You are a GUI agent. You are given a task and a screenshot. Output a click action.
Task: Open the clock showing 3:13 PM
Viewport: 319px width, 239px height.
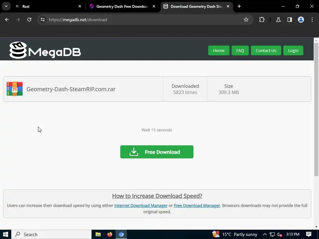click(293, 234)
